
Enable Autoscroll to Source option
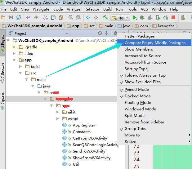154,56
